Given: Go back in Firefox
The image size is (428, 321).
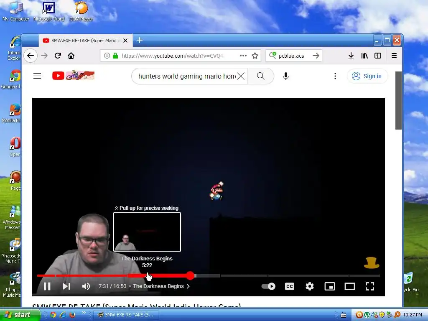Looking at the screenshot, I should pyautogui.click(x=31, y=56).
